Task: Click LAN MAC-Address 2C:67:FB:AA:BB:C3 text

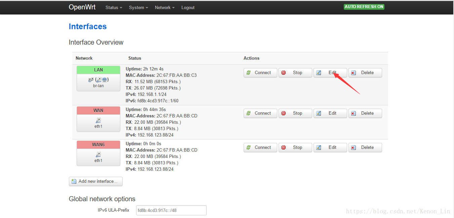Action: 161,75
